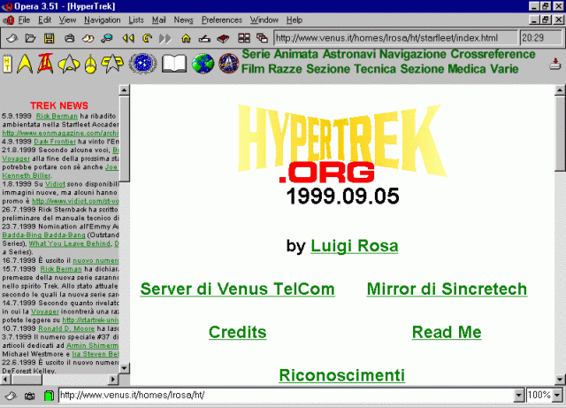This screenshot has height=408, width=566.
Task: Follow the Luigi Rosa link
Action: pos(354,246)
